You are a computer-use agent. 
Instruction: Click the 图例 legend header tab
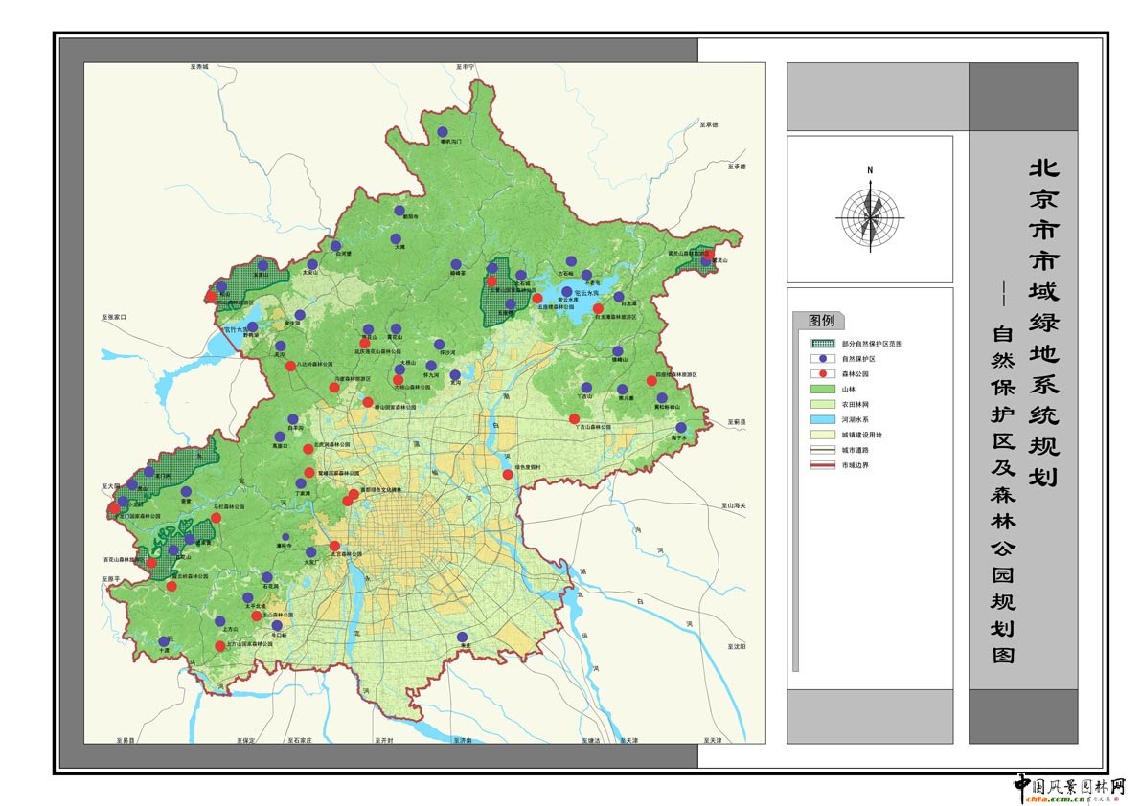[821, 321]
